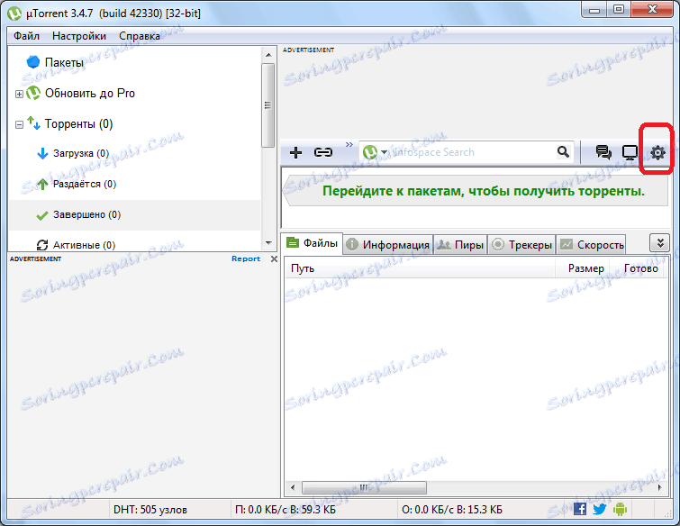680x526 pixels.
Task: Open the Facebook icon in the status bar
Action: point(579,509)
